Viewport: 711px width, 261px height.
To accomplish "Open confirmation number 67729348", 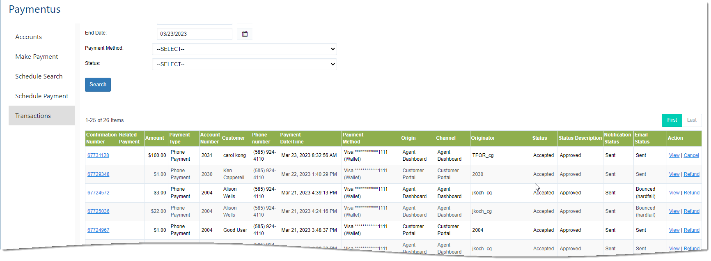I will point(98,174).
